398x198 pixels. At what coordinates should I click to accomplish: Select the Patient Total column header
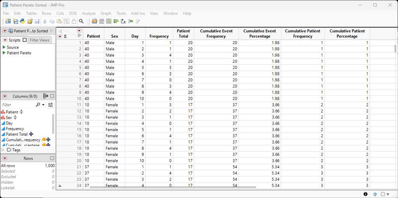[x=184, y=34]
